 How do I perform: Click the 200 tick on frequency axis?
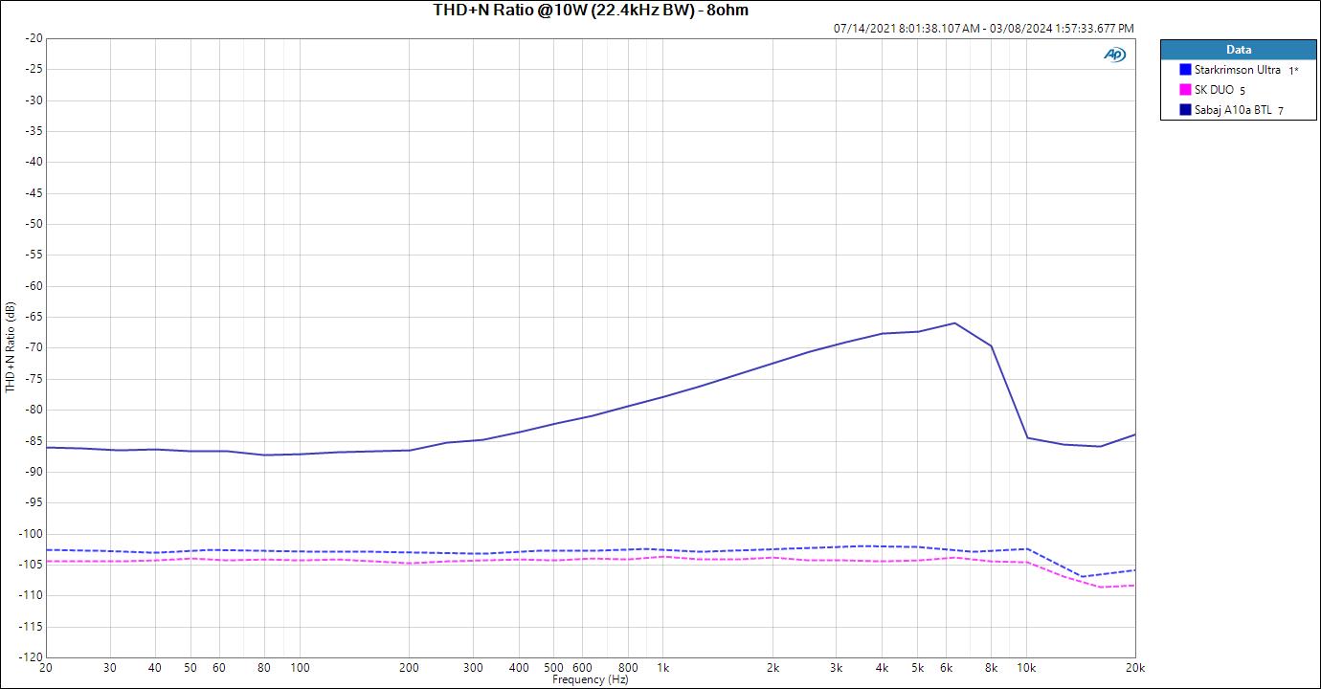click(x=409, y=668)
